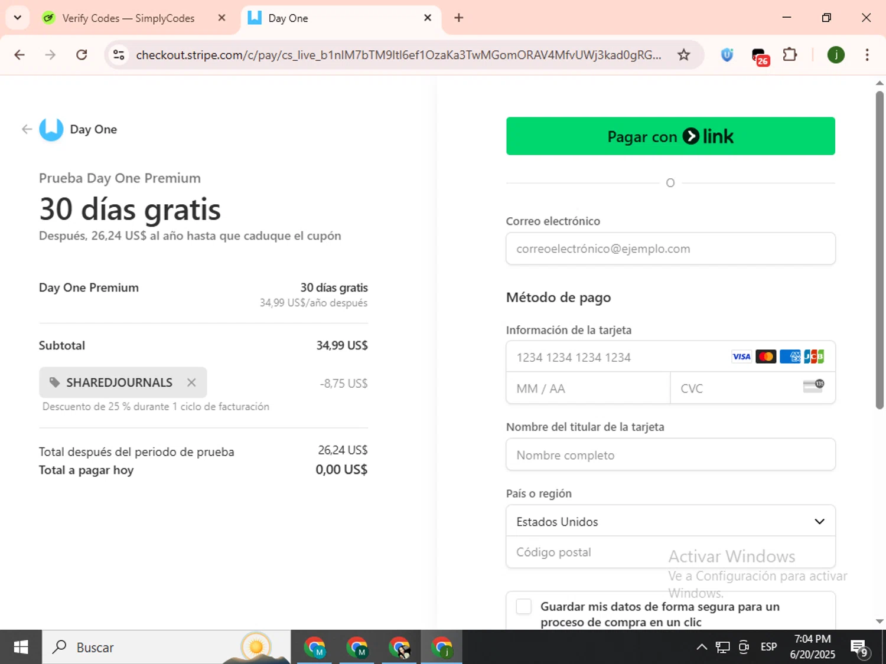Go forward in browser history
This screenshot has height=664, width=886.
pyautogui.click(x=50, y=55)
